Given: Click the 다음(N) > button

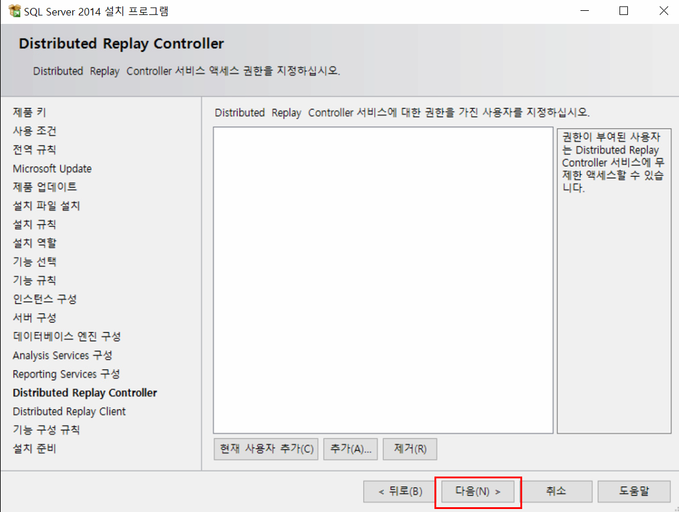Looking at the screenshot, I should (478, 492).
